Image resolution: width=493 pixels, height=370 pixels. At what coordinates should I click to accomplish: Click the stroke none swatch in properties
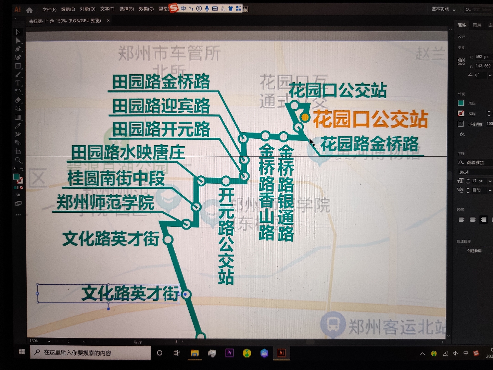pyautogui.click(x=461, y=113)
